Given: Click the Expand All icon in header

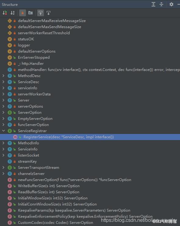Looking at the screenshot, I should 153,4.
